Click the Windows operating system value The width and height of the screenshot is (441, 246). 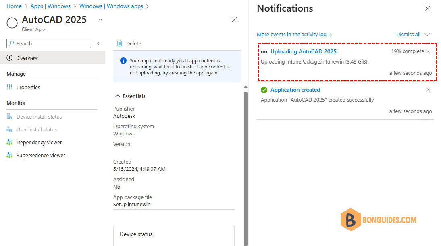[x=124, y=134]
